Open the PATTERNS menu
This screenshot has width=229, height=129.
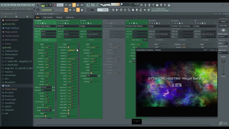pyautogui.click(x=13, y=5)
